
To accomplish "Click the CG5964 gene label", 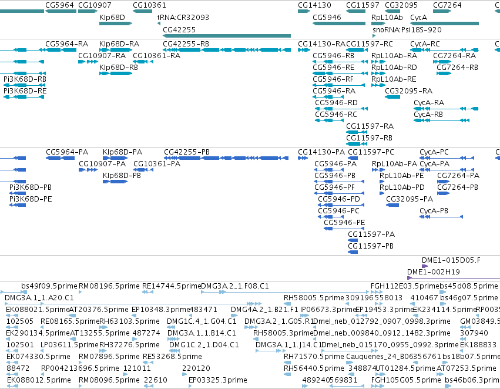I will (x=59, y=5).
